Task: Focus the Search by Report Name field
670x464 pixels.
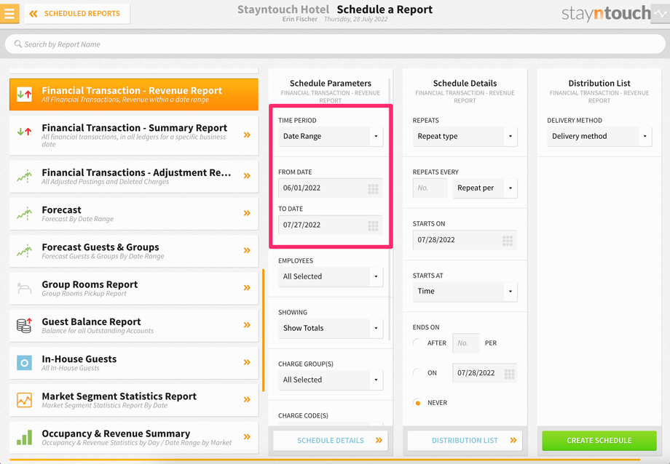Action: point(335,44)
